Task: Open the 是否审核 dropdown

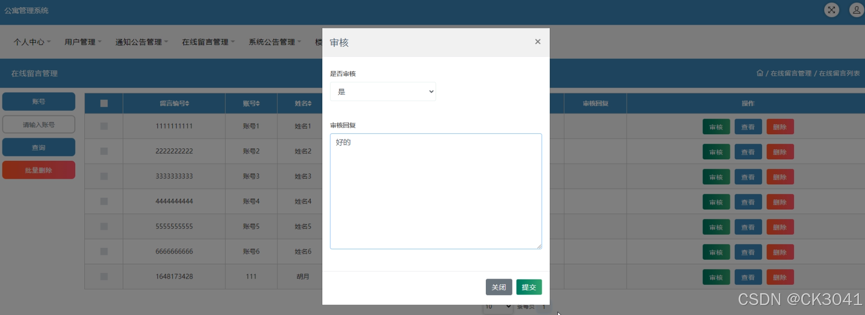Action: point(383,92)
